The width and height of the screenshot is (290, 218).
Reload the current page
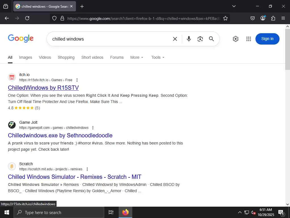(x=27, y=18)
